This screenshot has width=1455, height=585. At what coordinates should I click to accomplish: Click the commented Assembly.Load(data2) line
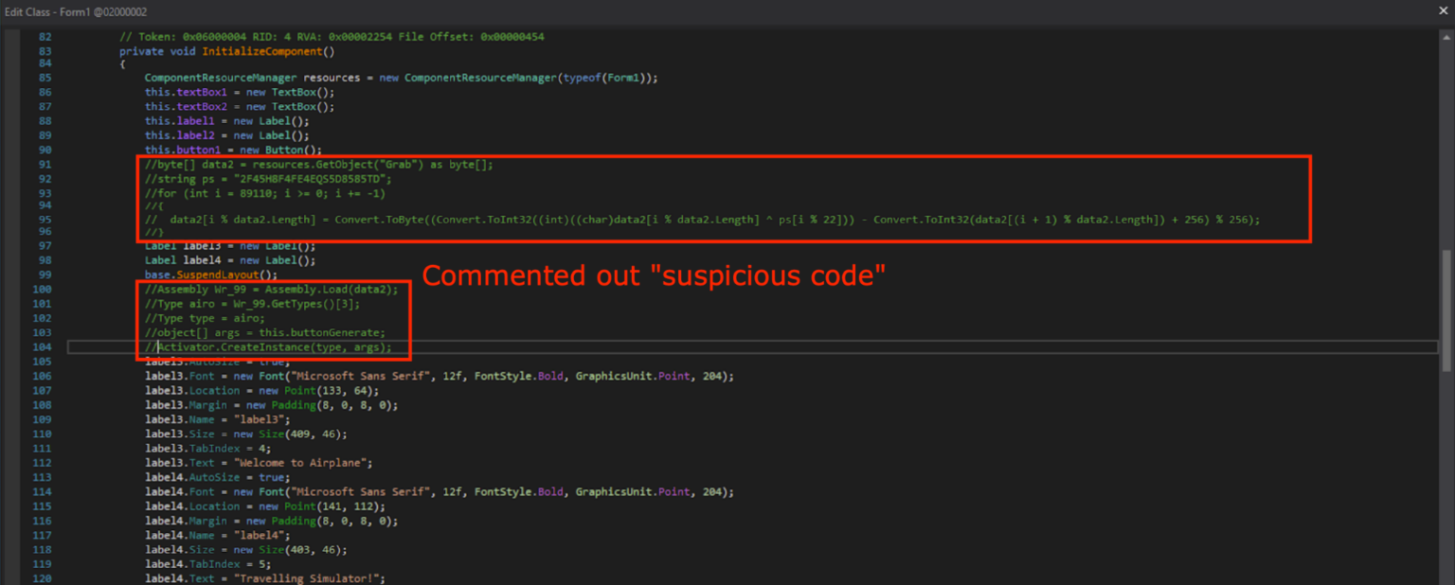pyautogui.click(x=275, y=289)
